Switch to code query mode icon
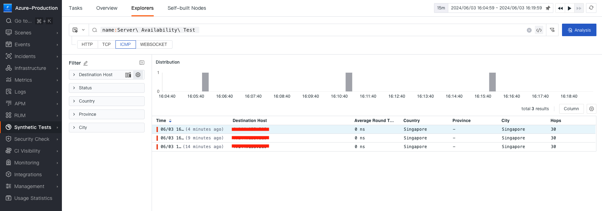The image size is (602, 211). tap(539, 30)
